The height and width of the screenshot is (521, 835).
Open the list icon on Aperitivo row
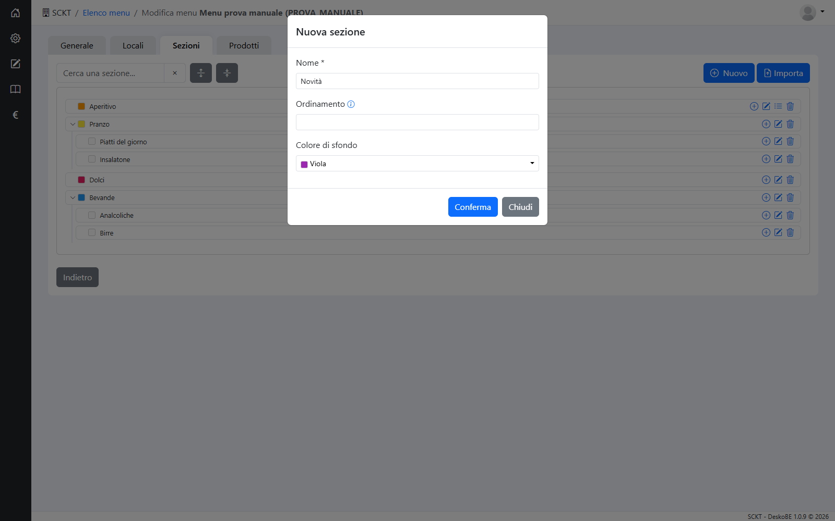point(778,106)
